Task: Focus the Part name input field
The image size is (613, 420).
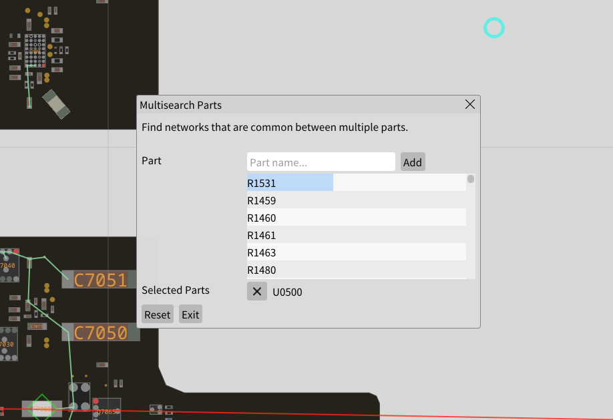Action: (321, 162)
